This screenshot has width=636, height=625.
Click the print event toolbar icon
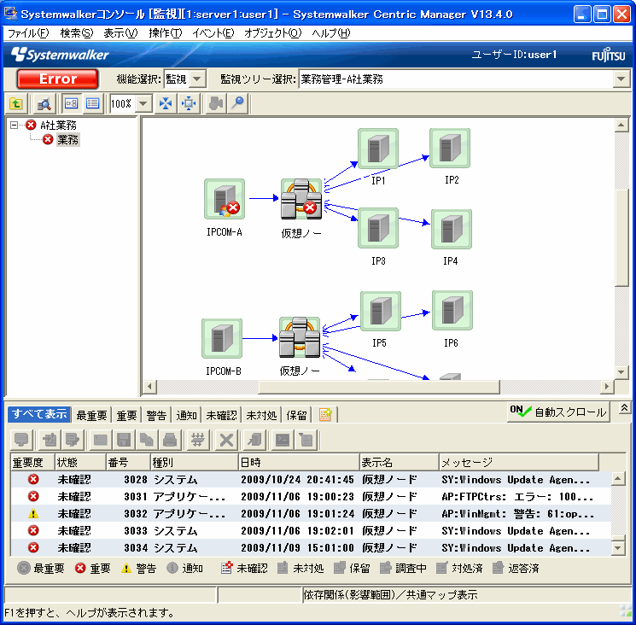(x=170, y=440)
